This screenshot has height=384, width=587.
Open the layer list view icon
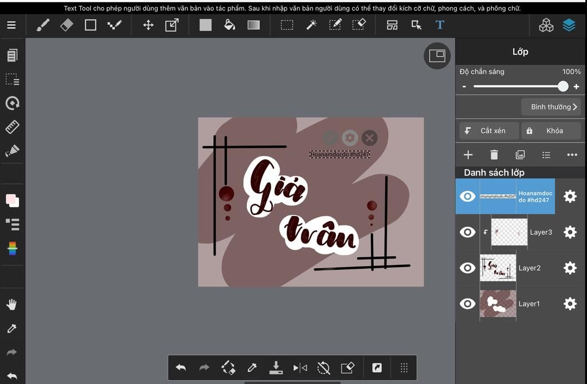pyautogui.click(x=546, y=155)
